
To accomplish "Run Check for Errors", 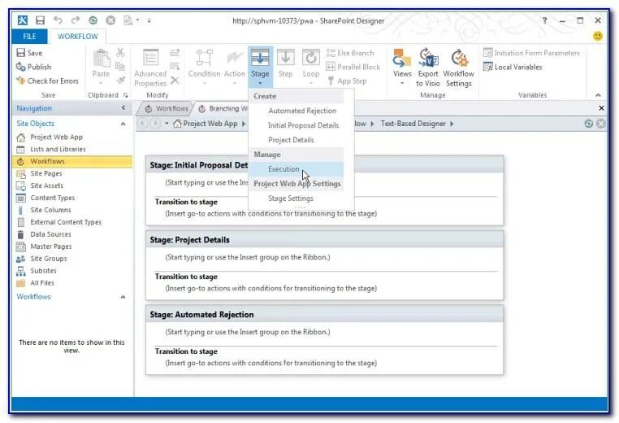I will pyautogui.click(x=47, y=81).
